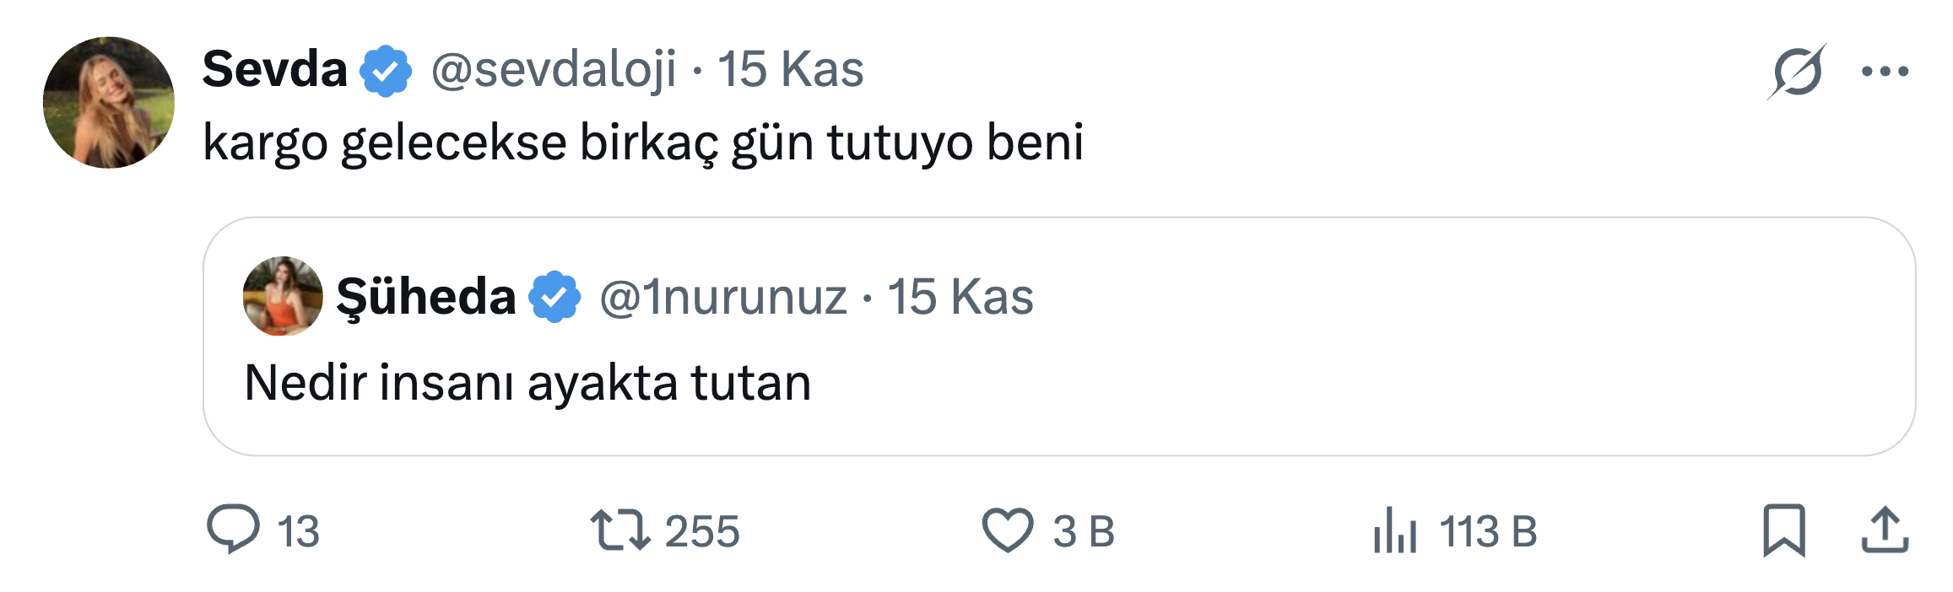The image size is (1953, 592).
Task: Click Şüheda's blue verified badge
Action: (x=555, y=297)
